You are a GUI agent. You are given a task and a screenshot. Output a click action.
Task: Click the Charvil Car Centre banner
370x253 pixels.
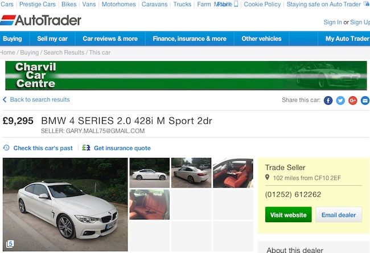click(x=186, y=76)
